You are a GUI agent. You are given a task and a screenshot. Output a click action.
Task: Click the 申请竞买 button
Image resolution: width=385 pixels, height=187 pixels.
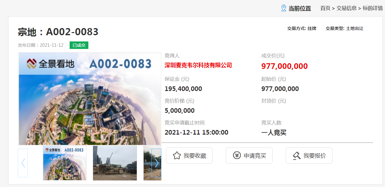pos(249,156)
